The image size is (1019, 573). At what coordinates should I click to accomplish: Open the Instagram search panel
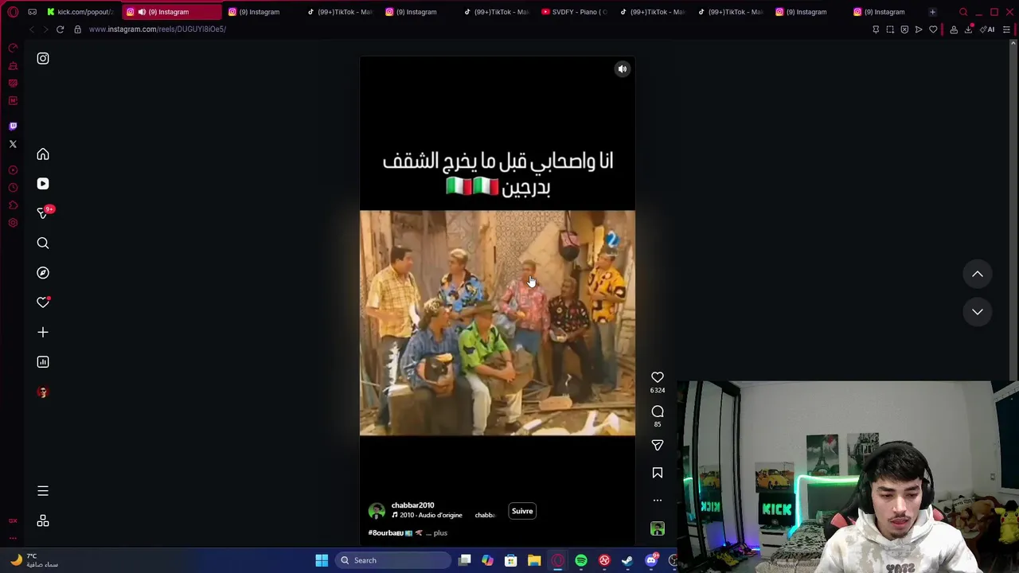(43, 244)
